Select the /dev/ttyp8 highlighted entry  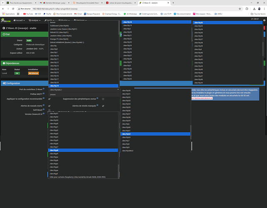[83, 150]
